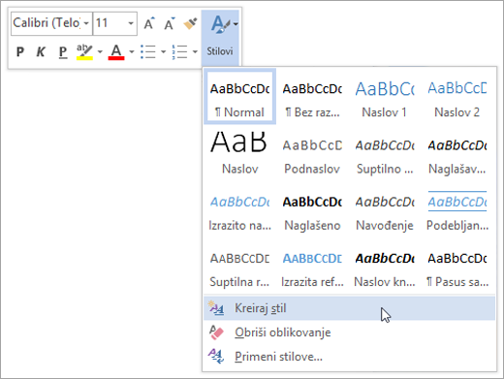Open the highlight color dropdown arrow
This screenshot has width=504, height=379.
coord(100,51)
